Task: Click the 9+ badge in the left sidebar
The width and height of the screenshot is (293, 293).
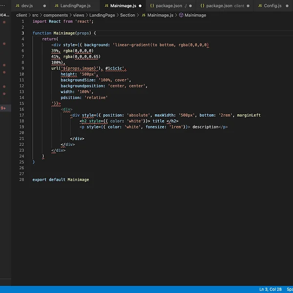Action: coord(3,108)
